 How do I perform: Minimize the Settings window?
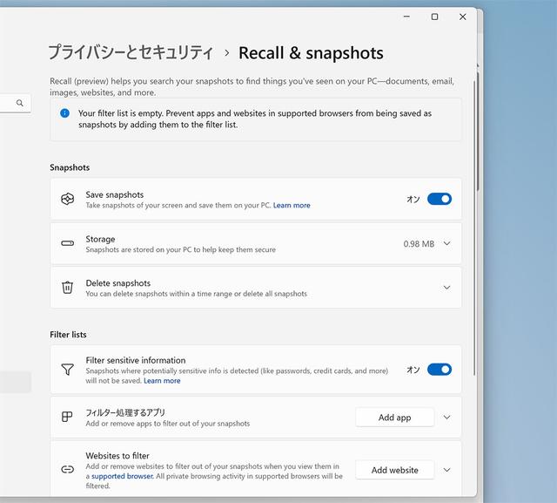pos(406,17)
